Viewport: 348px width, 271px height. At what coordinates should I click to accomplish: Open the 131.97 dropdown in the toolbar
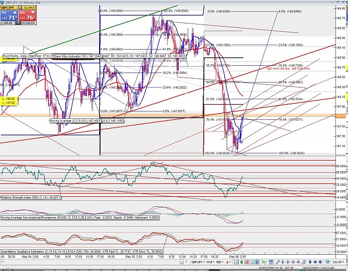339,262
